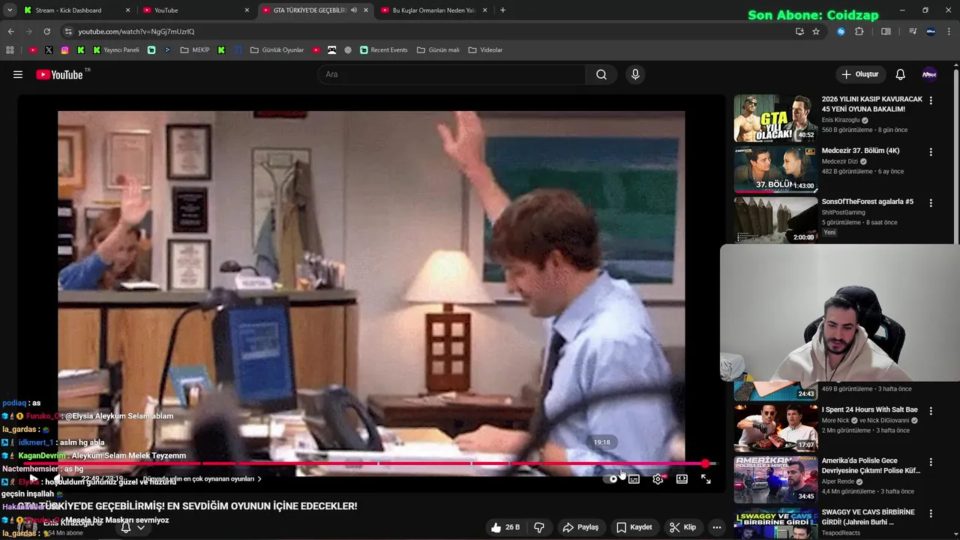Open Amerika'da Polisle Gece thumbnail
The width and height of the screenshot is (960, 540).
click(775, 479)
